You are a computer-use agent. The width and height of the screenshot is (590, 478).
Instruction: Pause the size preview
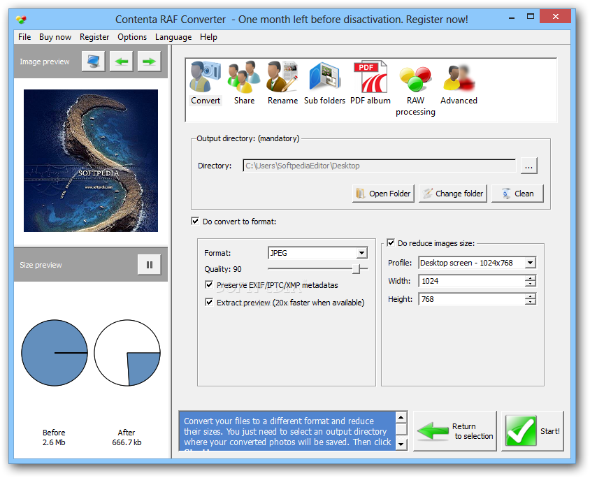(x=150, y=265)
